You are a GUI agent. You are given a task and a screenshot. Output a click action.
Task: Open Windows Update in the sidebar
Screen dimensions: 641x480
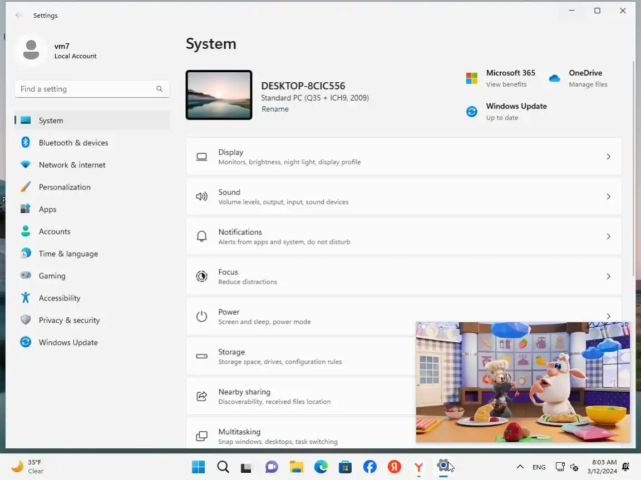(92, 342)
